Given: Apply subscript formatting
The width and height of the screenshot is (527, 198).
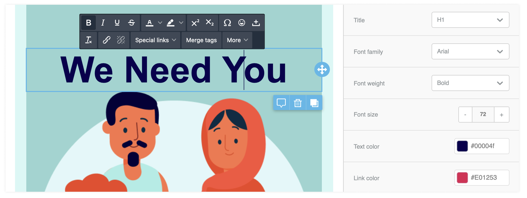Looking at the screenshot, I should pyautogui.click(x=210, y=23).
